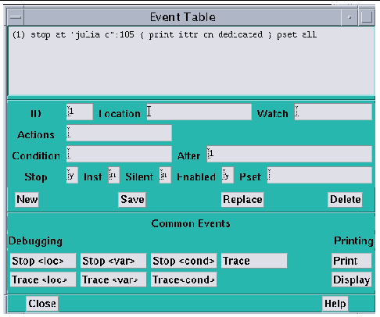380x317 pixels.
Task: Click the Silent value field
Action: (x=165, y=175)
